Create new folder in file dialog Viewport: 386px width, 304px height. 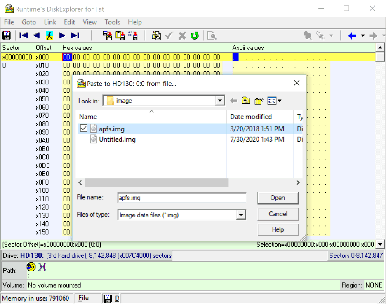point(259,101)
